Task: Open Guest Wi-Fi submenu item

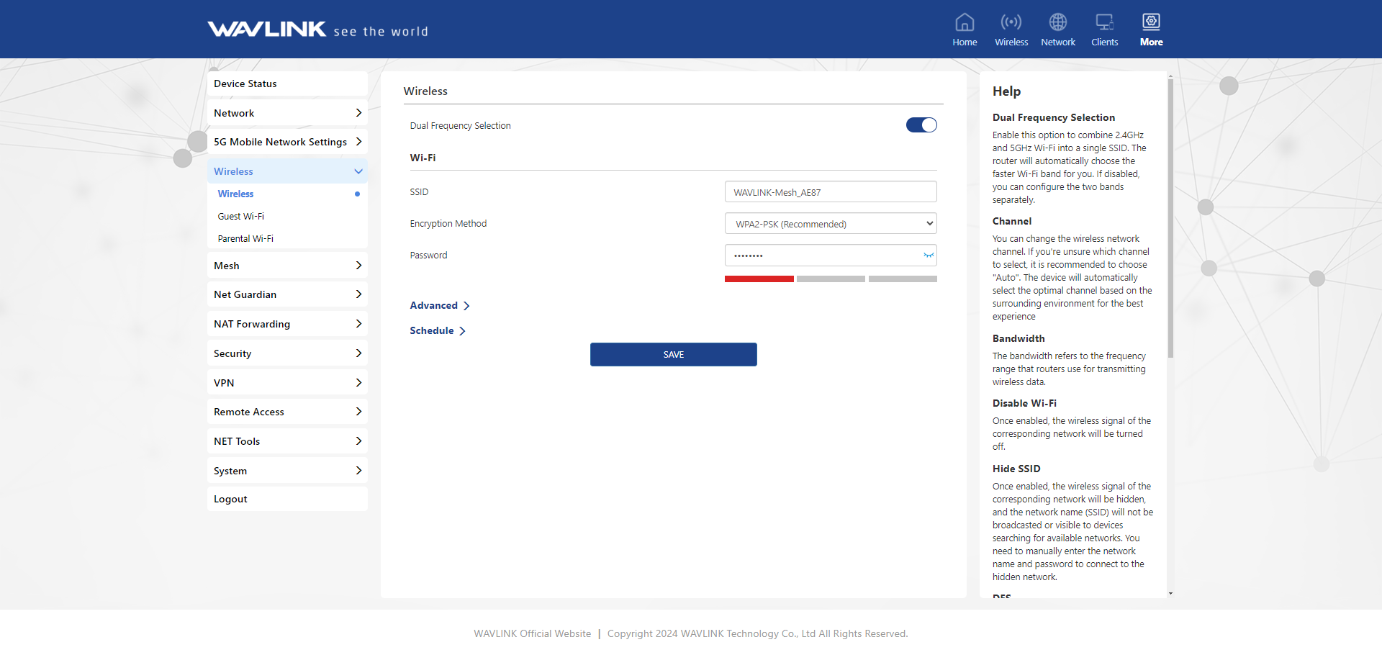Action: coord(241,217)
